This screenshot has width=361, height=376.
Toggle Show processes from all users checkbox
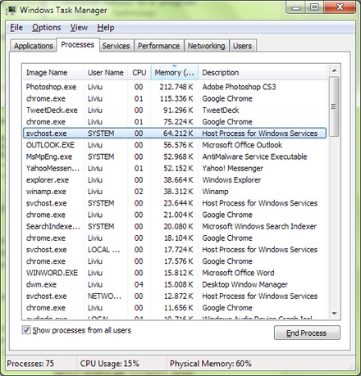tap(26, 330)
